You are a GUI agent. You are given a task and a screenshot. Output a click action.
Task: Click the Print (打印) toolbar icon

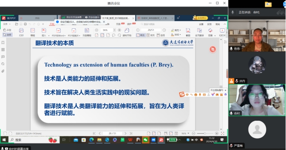[21, 32]
